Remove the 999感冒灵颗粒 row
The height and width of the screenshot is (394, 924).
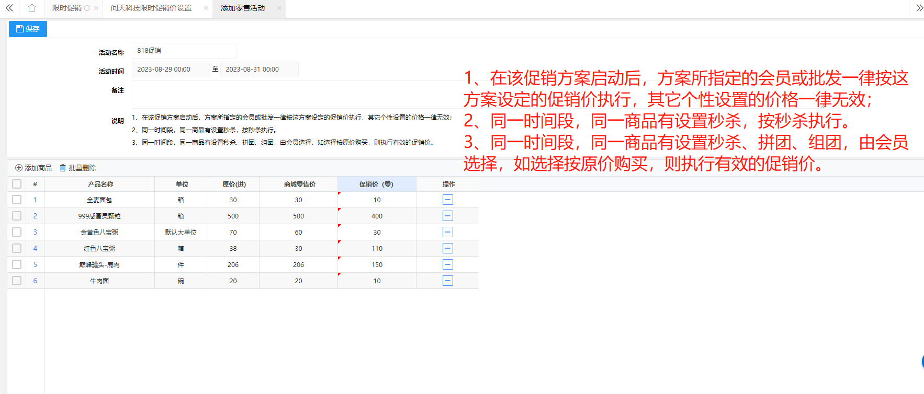pos(447,216)
